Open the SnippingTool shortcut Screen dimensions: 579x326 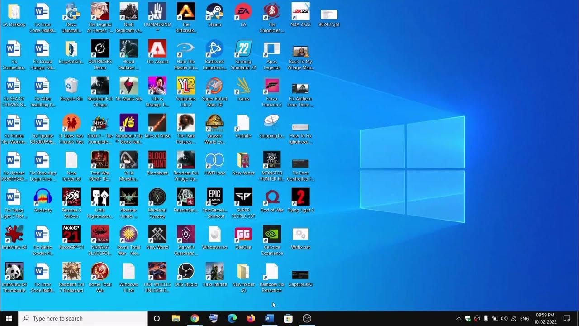tap(272, 126)
